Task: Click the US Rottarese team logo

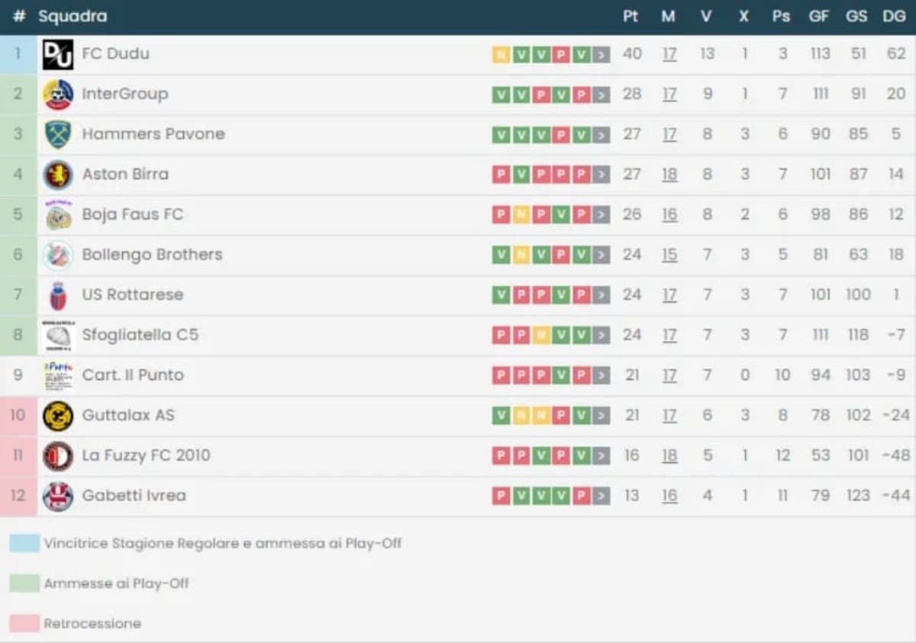Action: 58,295
